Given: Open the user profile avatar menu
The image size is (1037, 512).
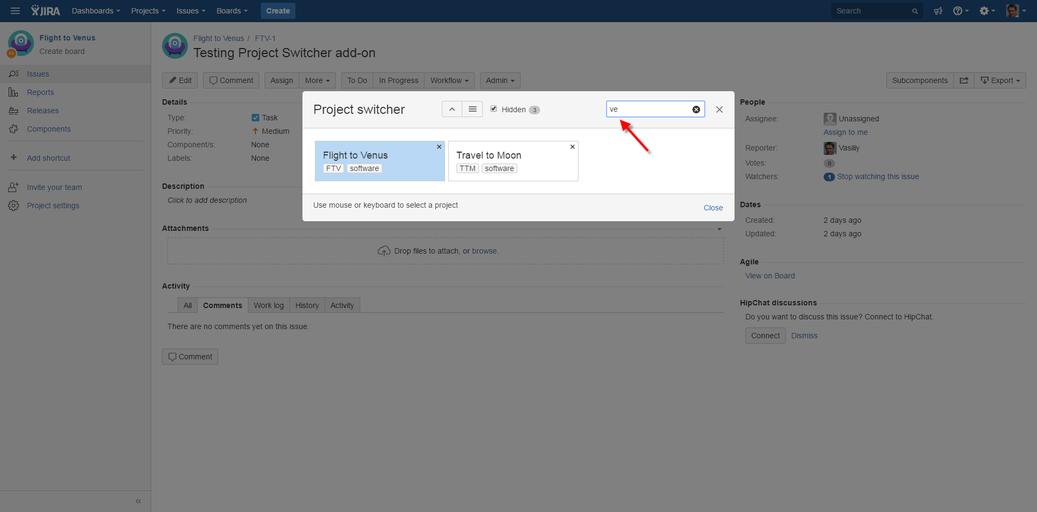Looking at the screenshot, I should [1015, 11].
